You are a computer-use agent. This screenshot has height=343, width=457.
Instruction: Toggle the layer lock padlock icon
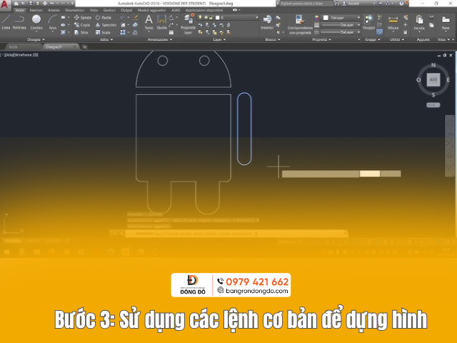tap(211, 17)
